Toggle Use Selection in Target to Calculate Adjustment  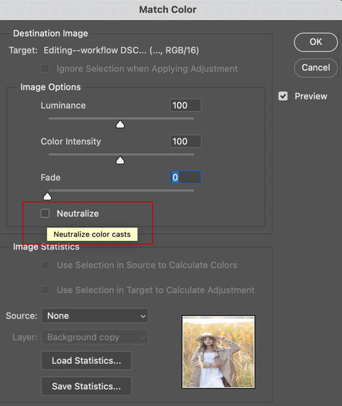coord(45,290)
